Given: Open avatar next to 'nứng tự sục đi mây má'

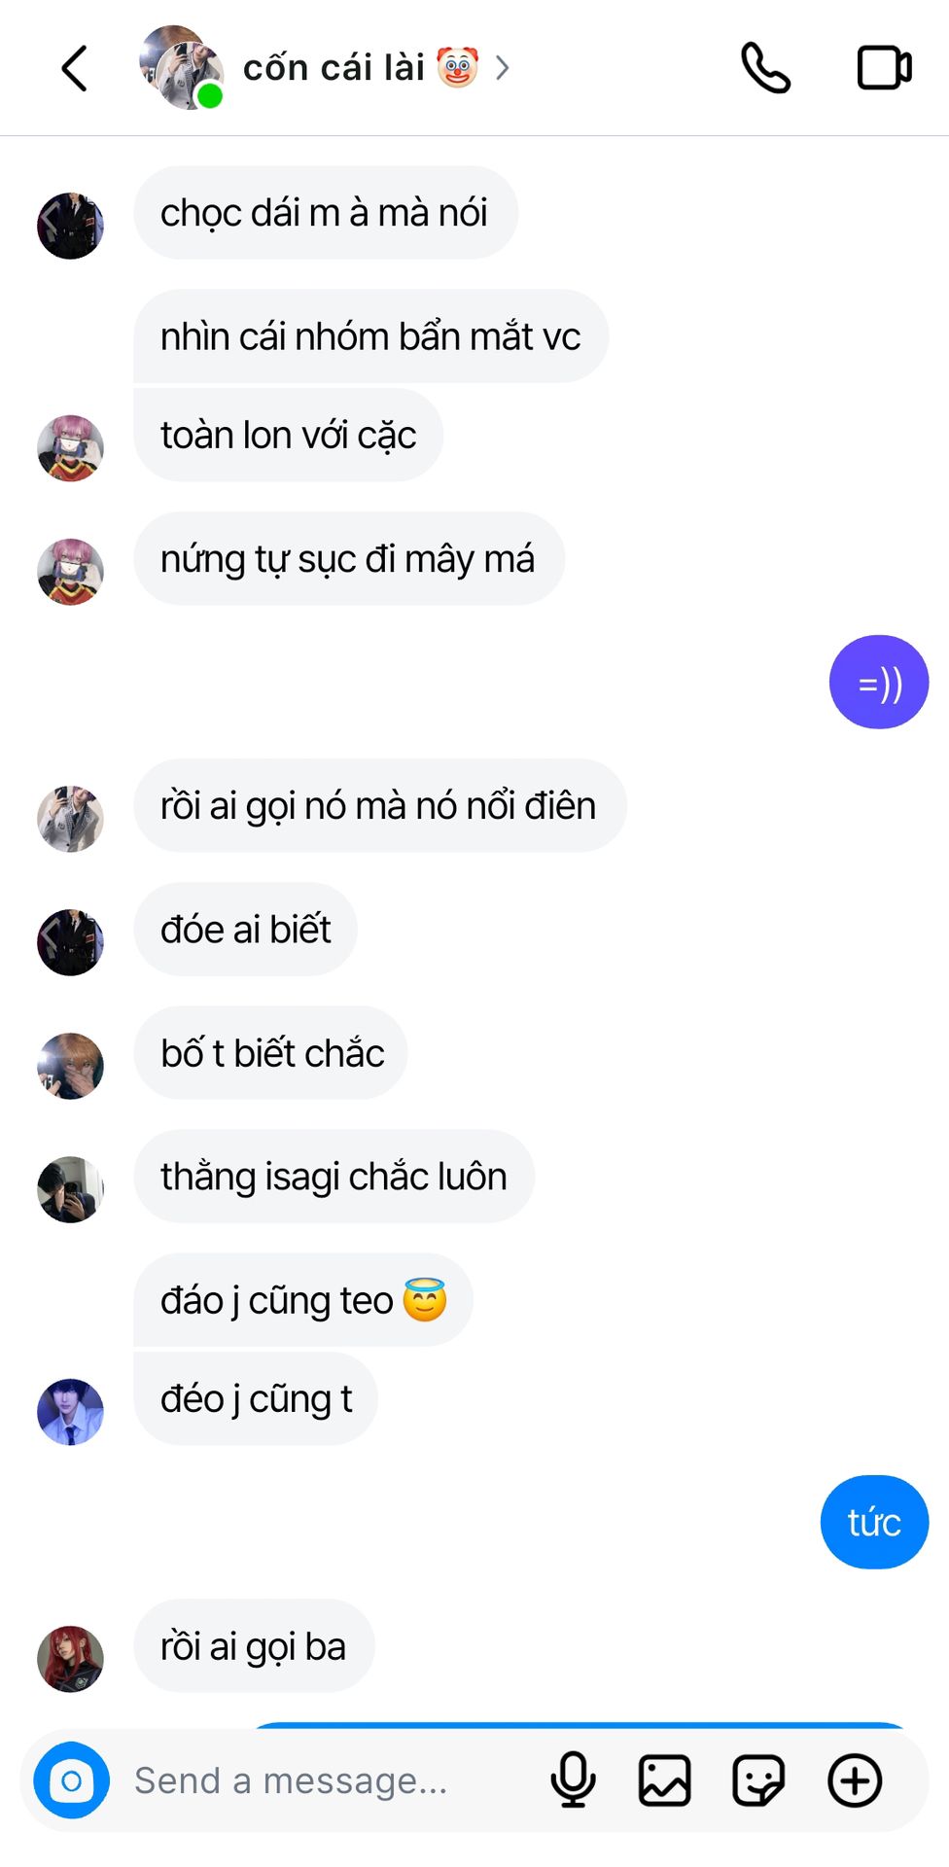Looking at the screenshot, I should 70,572.
